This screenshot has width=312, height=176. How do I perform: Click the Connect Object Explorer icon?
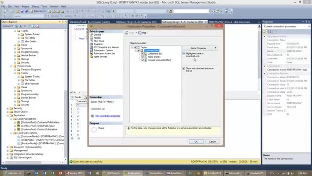(17, 26)
